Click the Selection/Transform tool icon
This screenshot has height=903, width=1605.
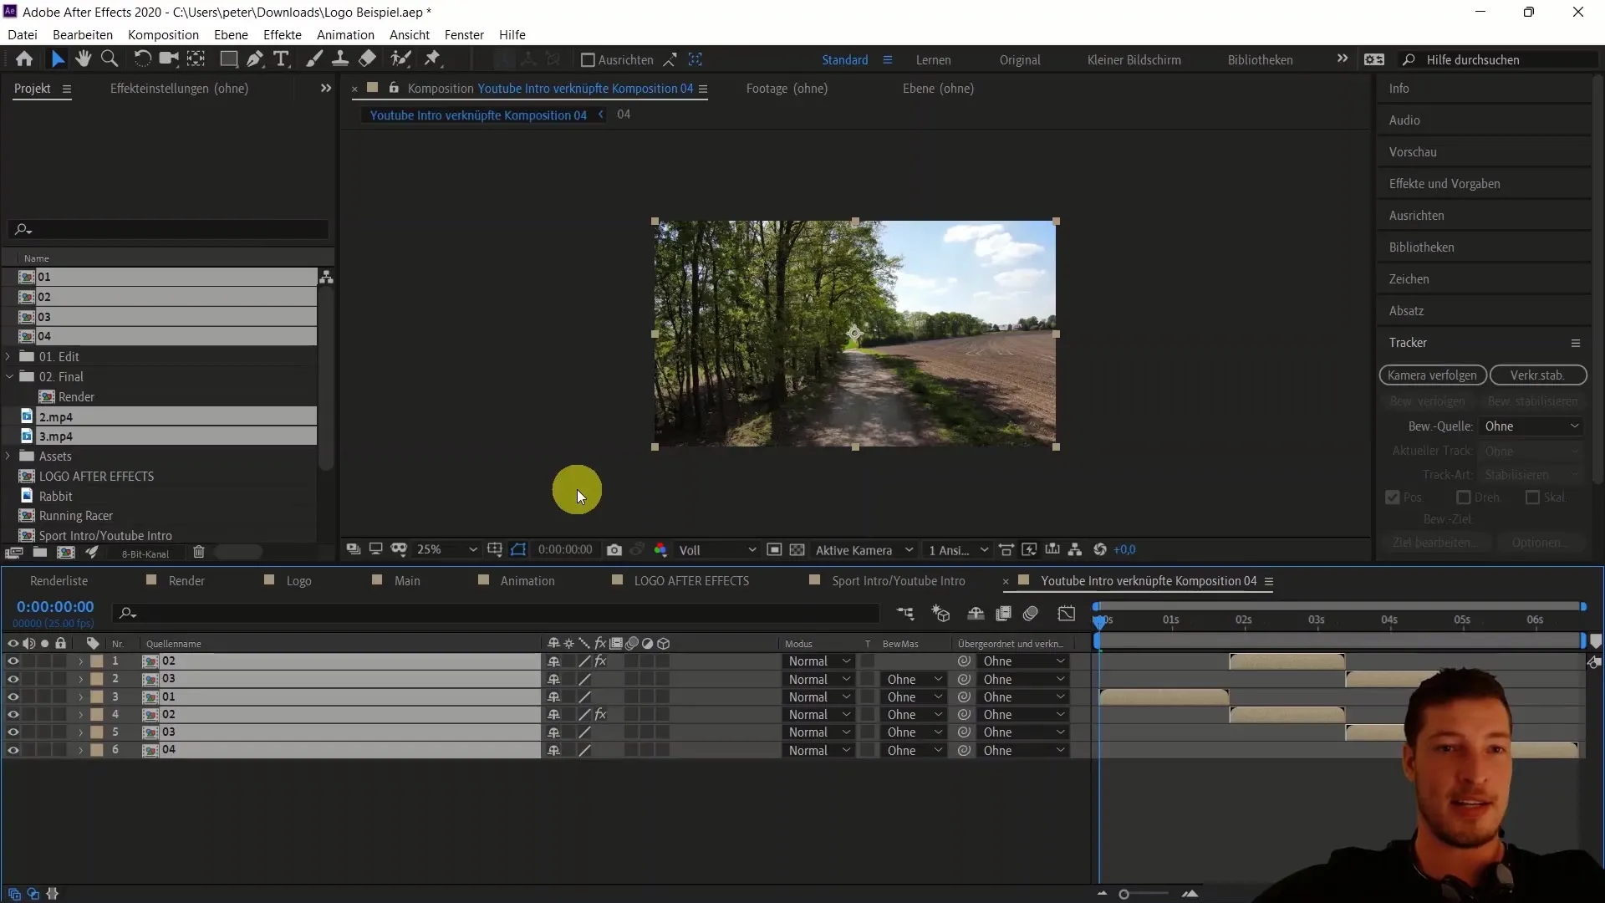pyautogui.click(x=54, y=59)
